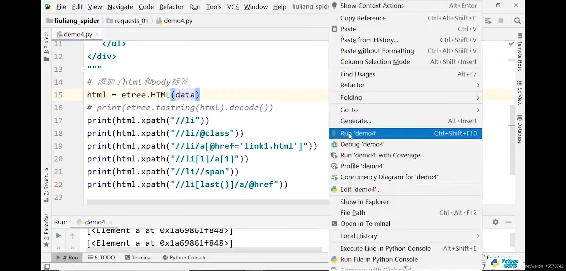The height and width of the screenshot is (271, 566).
Task: Click the stop button in top toolbar
Action: pos(501,21)
